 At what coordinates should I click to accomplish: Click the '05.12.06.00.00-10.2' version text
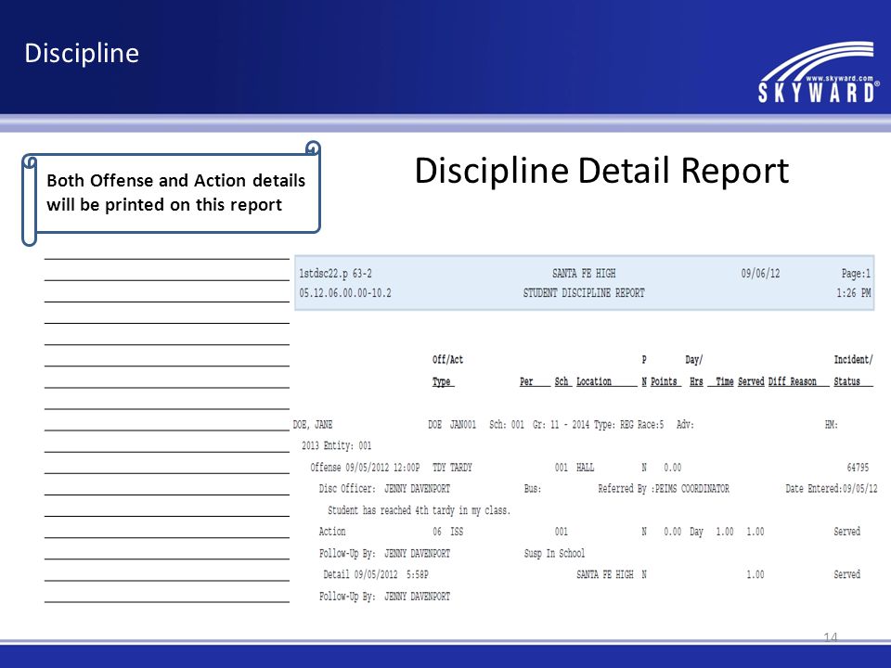click(x=345, y=293)
